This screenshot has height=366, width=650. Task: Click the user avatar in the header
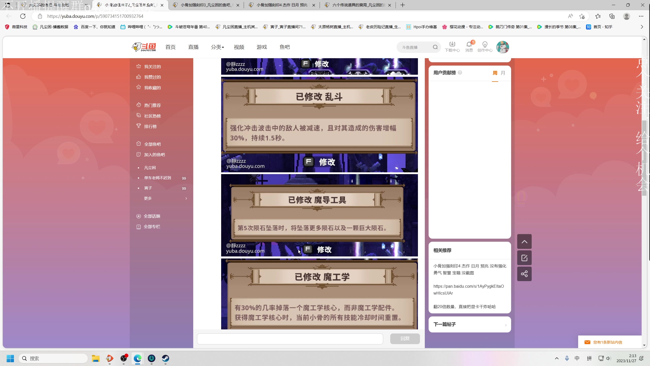[x=502, y=47]
